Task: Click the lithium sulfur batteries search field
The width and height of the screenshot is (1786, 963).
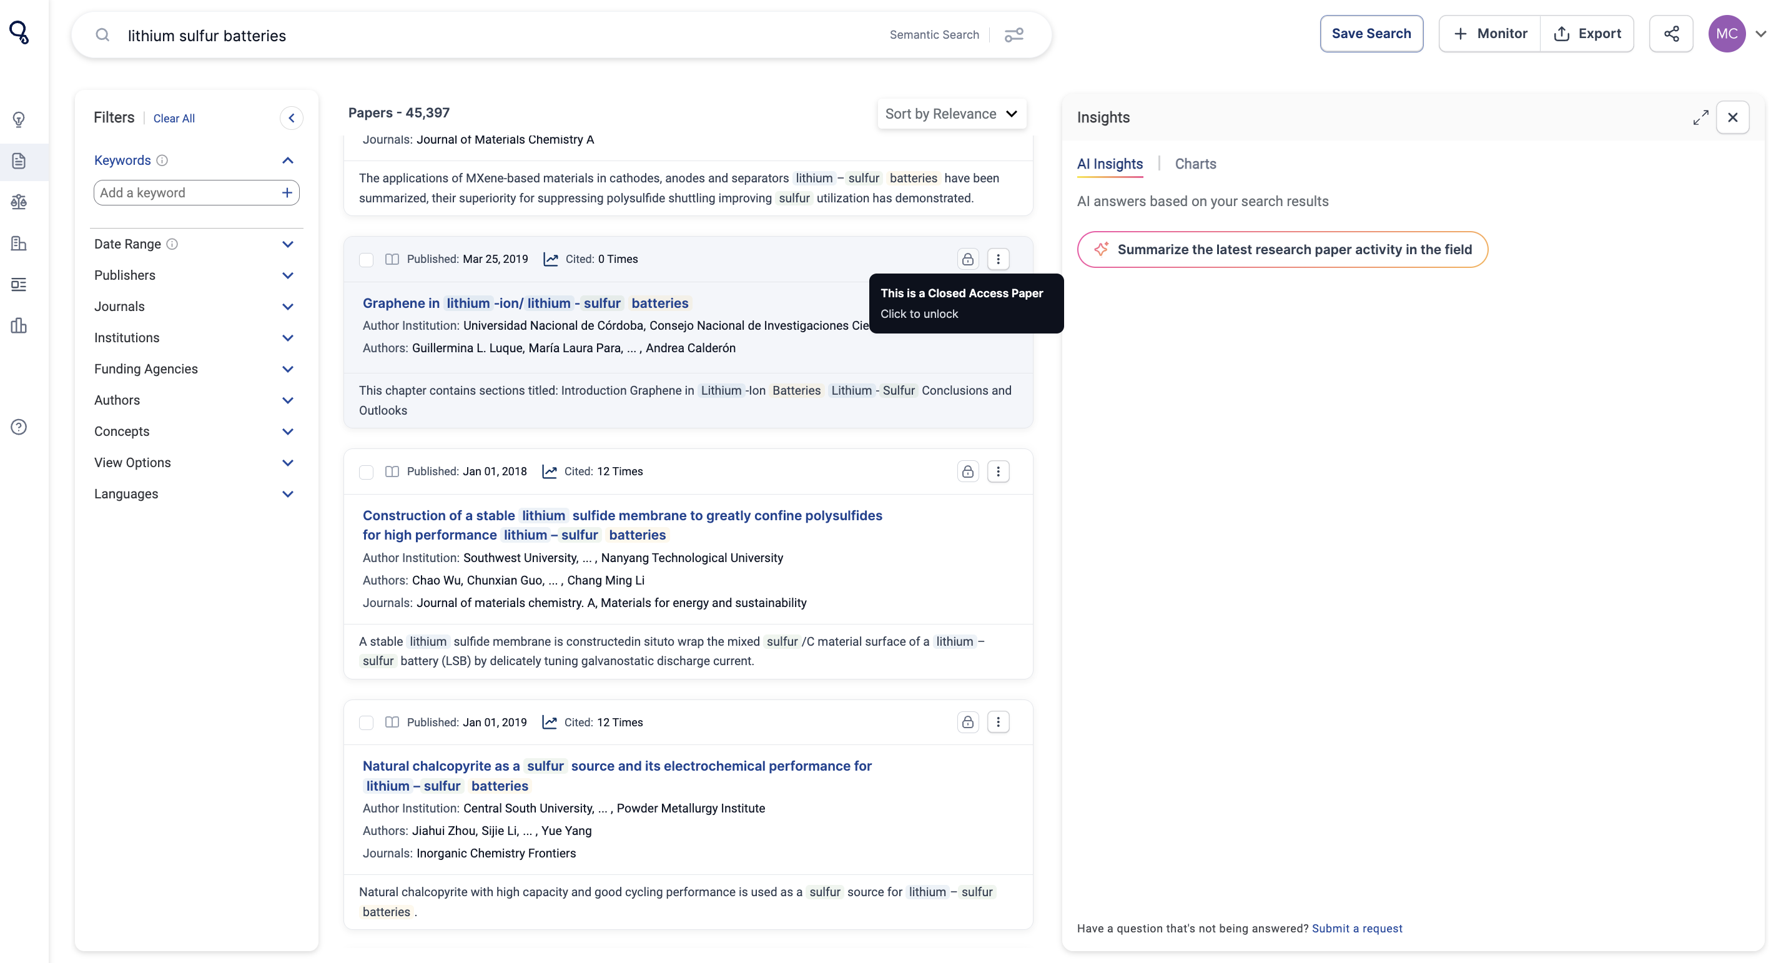Action: (x=499, y=36)
